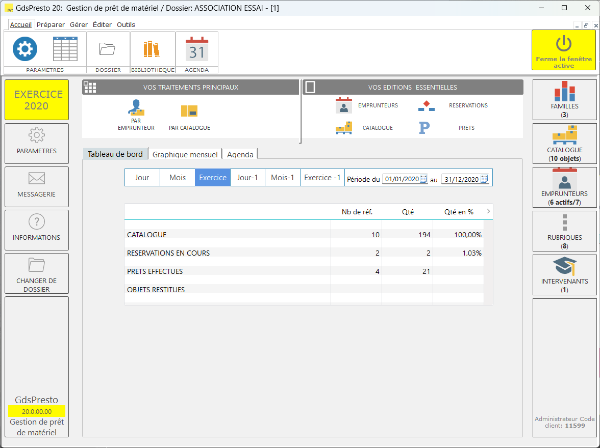
Task: Click the Qté column header
Action: pyautogui.click(x=408, y=212)
